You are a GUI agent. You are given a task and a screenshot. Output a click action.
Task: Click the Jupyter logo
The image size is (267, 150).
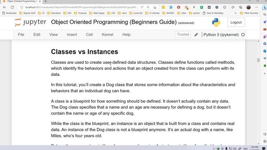(x=30, y=22)
